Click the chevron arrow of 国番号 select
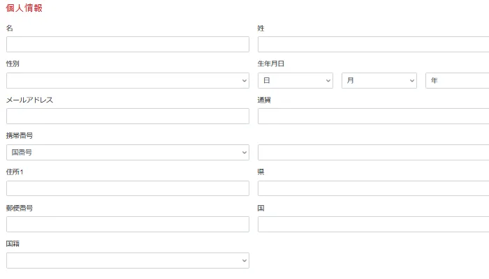 pyautogui.click(x=244, y=153)
